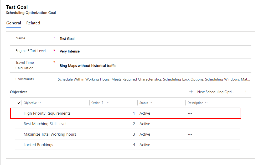Open the Description column filter chevron
Screen dimensions: 259x165
point(206,103)
